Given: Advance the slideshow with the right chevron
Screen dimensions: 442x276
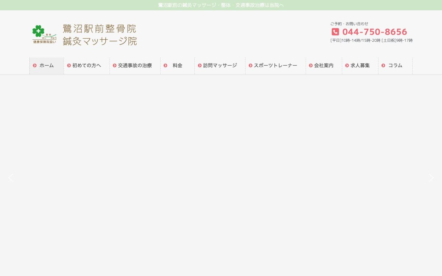Looking at the screenshot, I should click(x=431, y=178).
